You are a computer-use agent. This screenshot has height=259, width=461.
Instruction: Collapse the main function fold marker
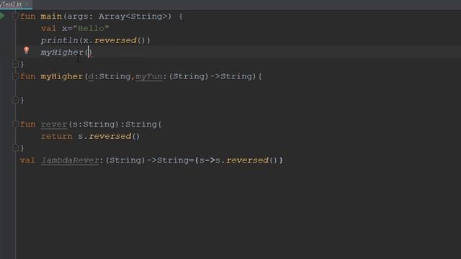point(16,16)
